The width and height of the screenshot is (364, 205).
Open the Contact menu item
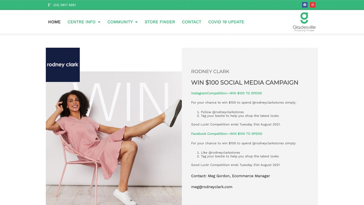point(192,22)
